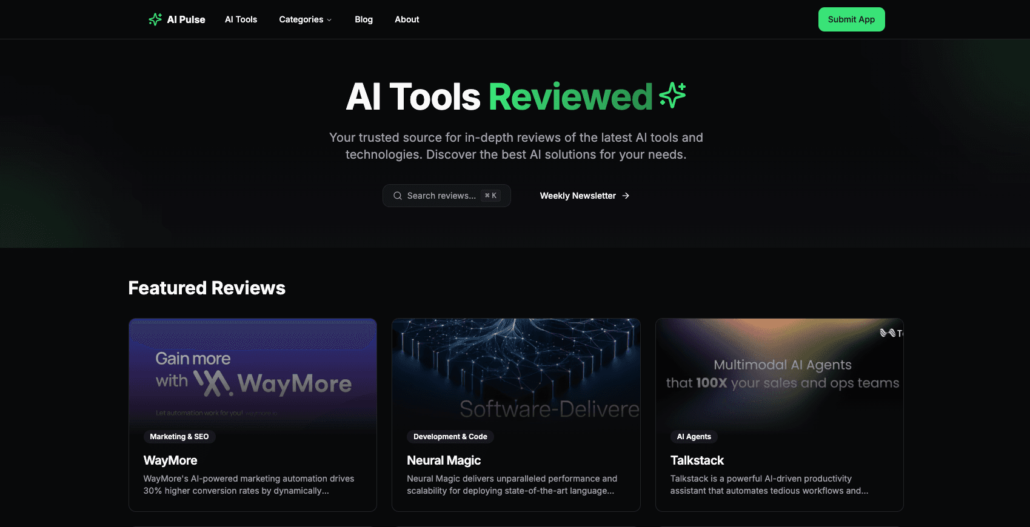Image resolution: width=1030 pixels, height=527 pixels.
Task: Click the ⌘K shortcut badge
Action: click(x=490, y=196)
